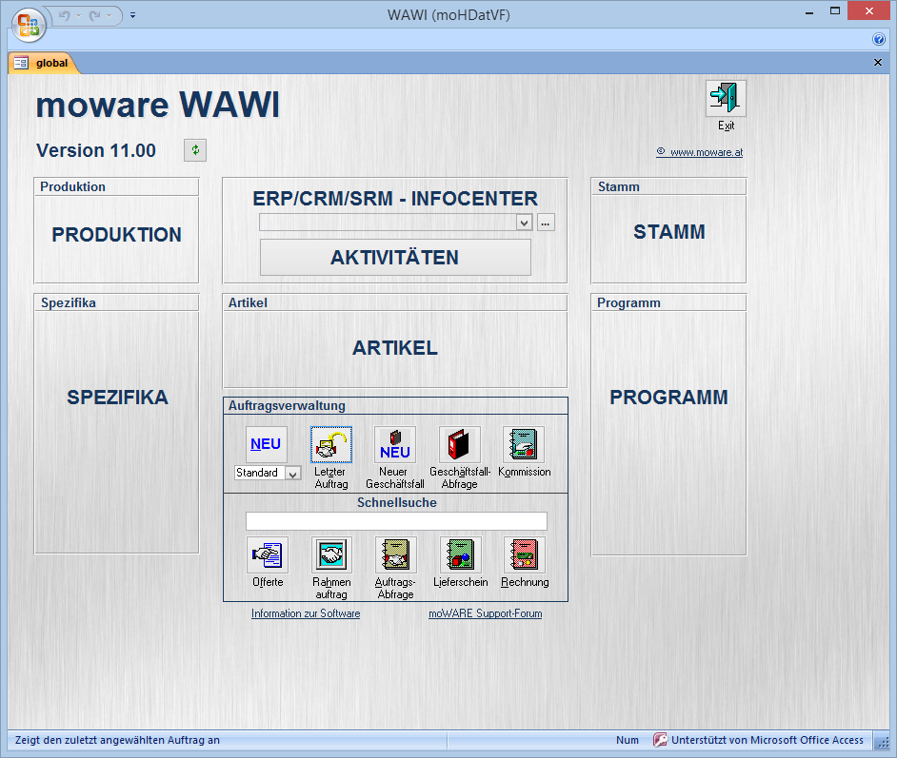897x758 pixels.
Task: Click the status bar resize grip
Action: click(x=882, y=742)
